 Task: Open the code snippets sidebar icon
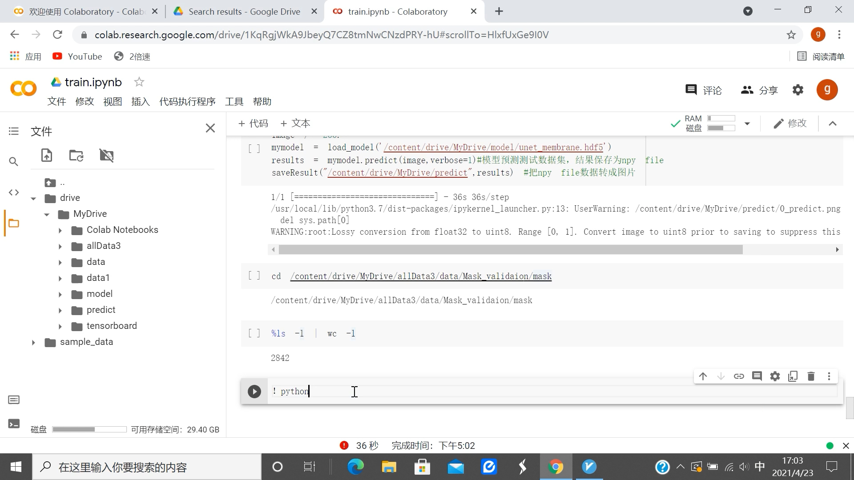[x=14, y=192]
